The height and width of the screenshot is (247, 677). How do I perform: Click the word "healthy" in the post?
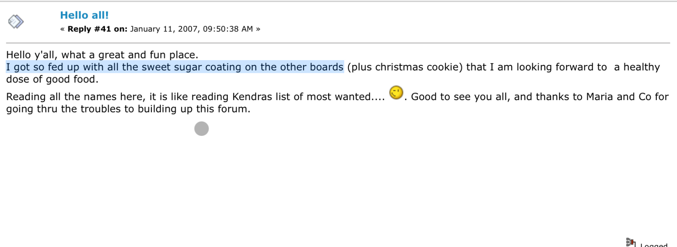point(641,67)
